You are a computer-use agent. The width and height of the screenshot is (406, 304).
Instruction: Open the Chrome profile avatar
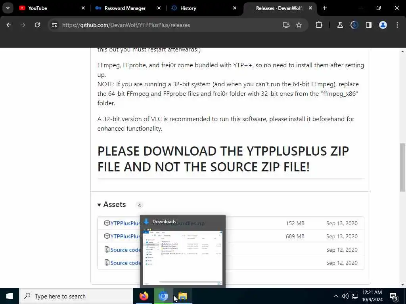point(383,25)
